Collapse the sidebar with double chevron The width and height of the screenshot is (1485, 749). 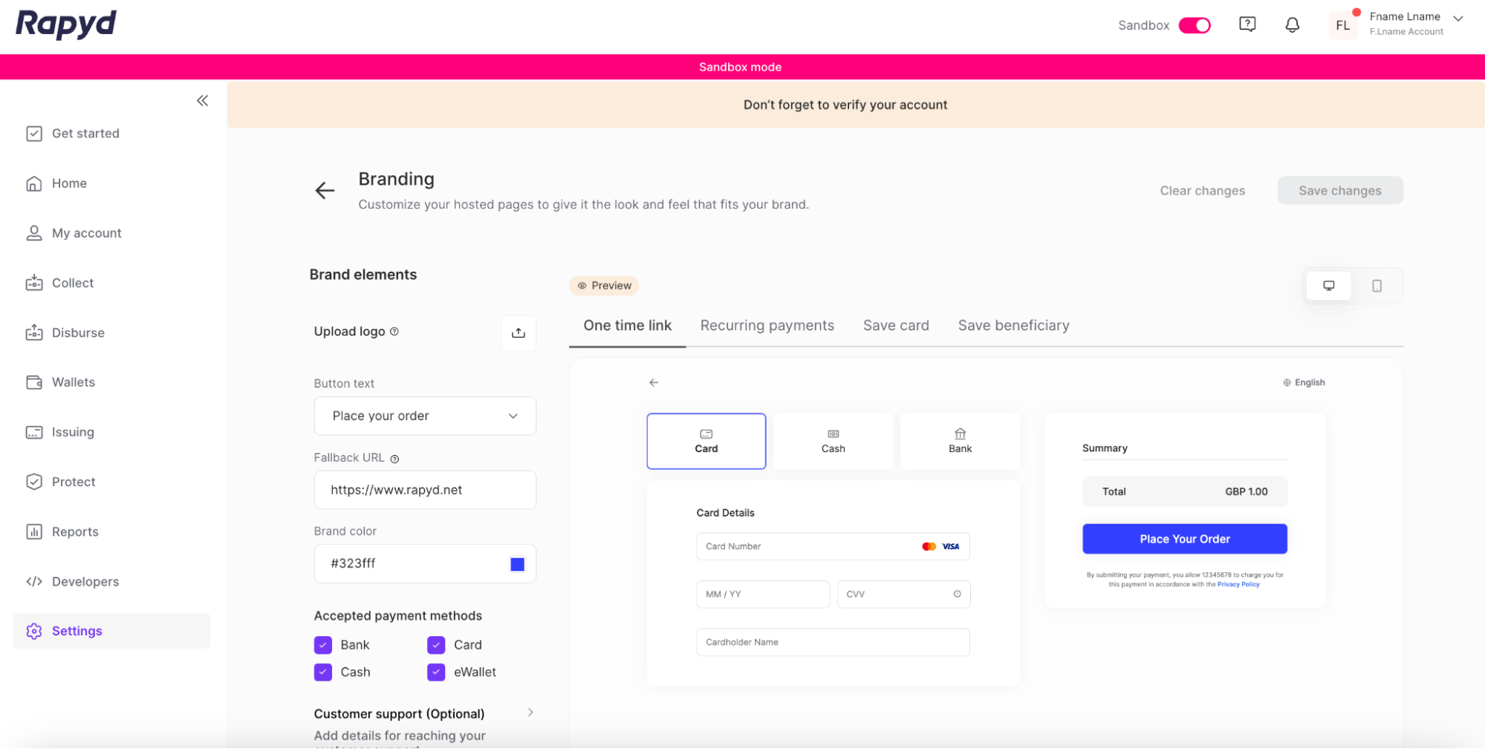point(202,101)
